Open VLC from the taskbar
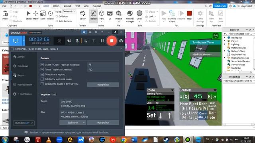255x143 pixels. [49, 139]
